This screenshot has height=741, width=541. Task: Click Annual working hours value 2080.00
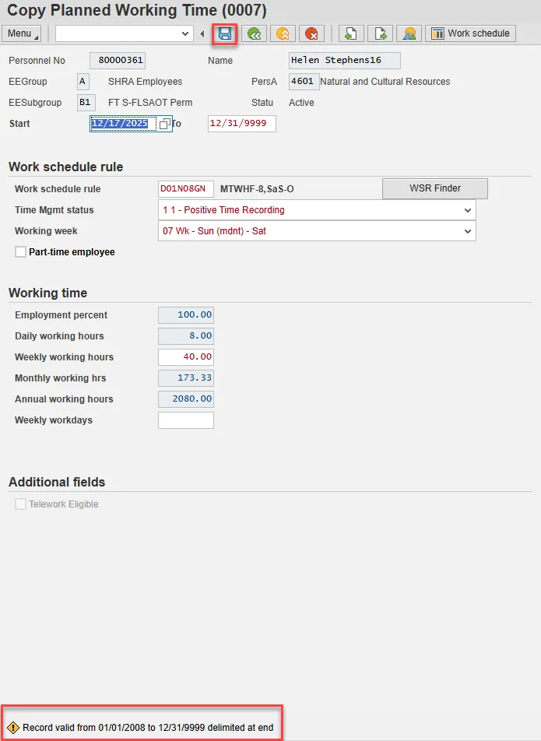pos(186,399)
